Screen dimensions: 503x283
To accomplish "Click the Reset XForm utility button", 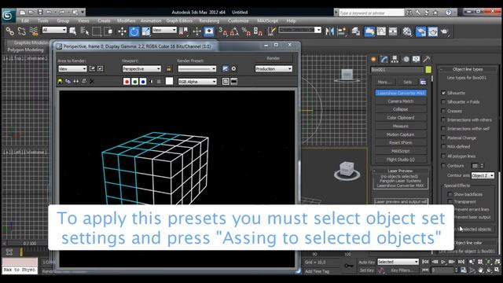I will [401, 142].
